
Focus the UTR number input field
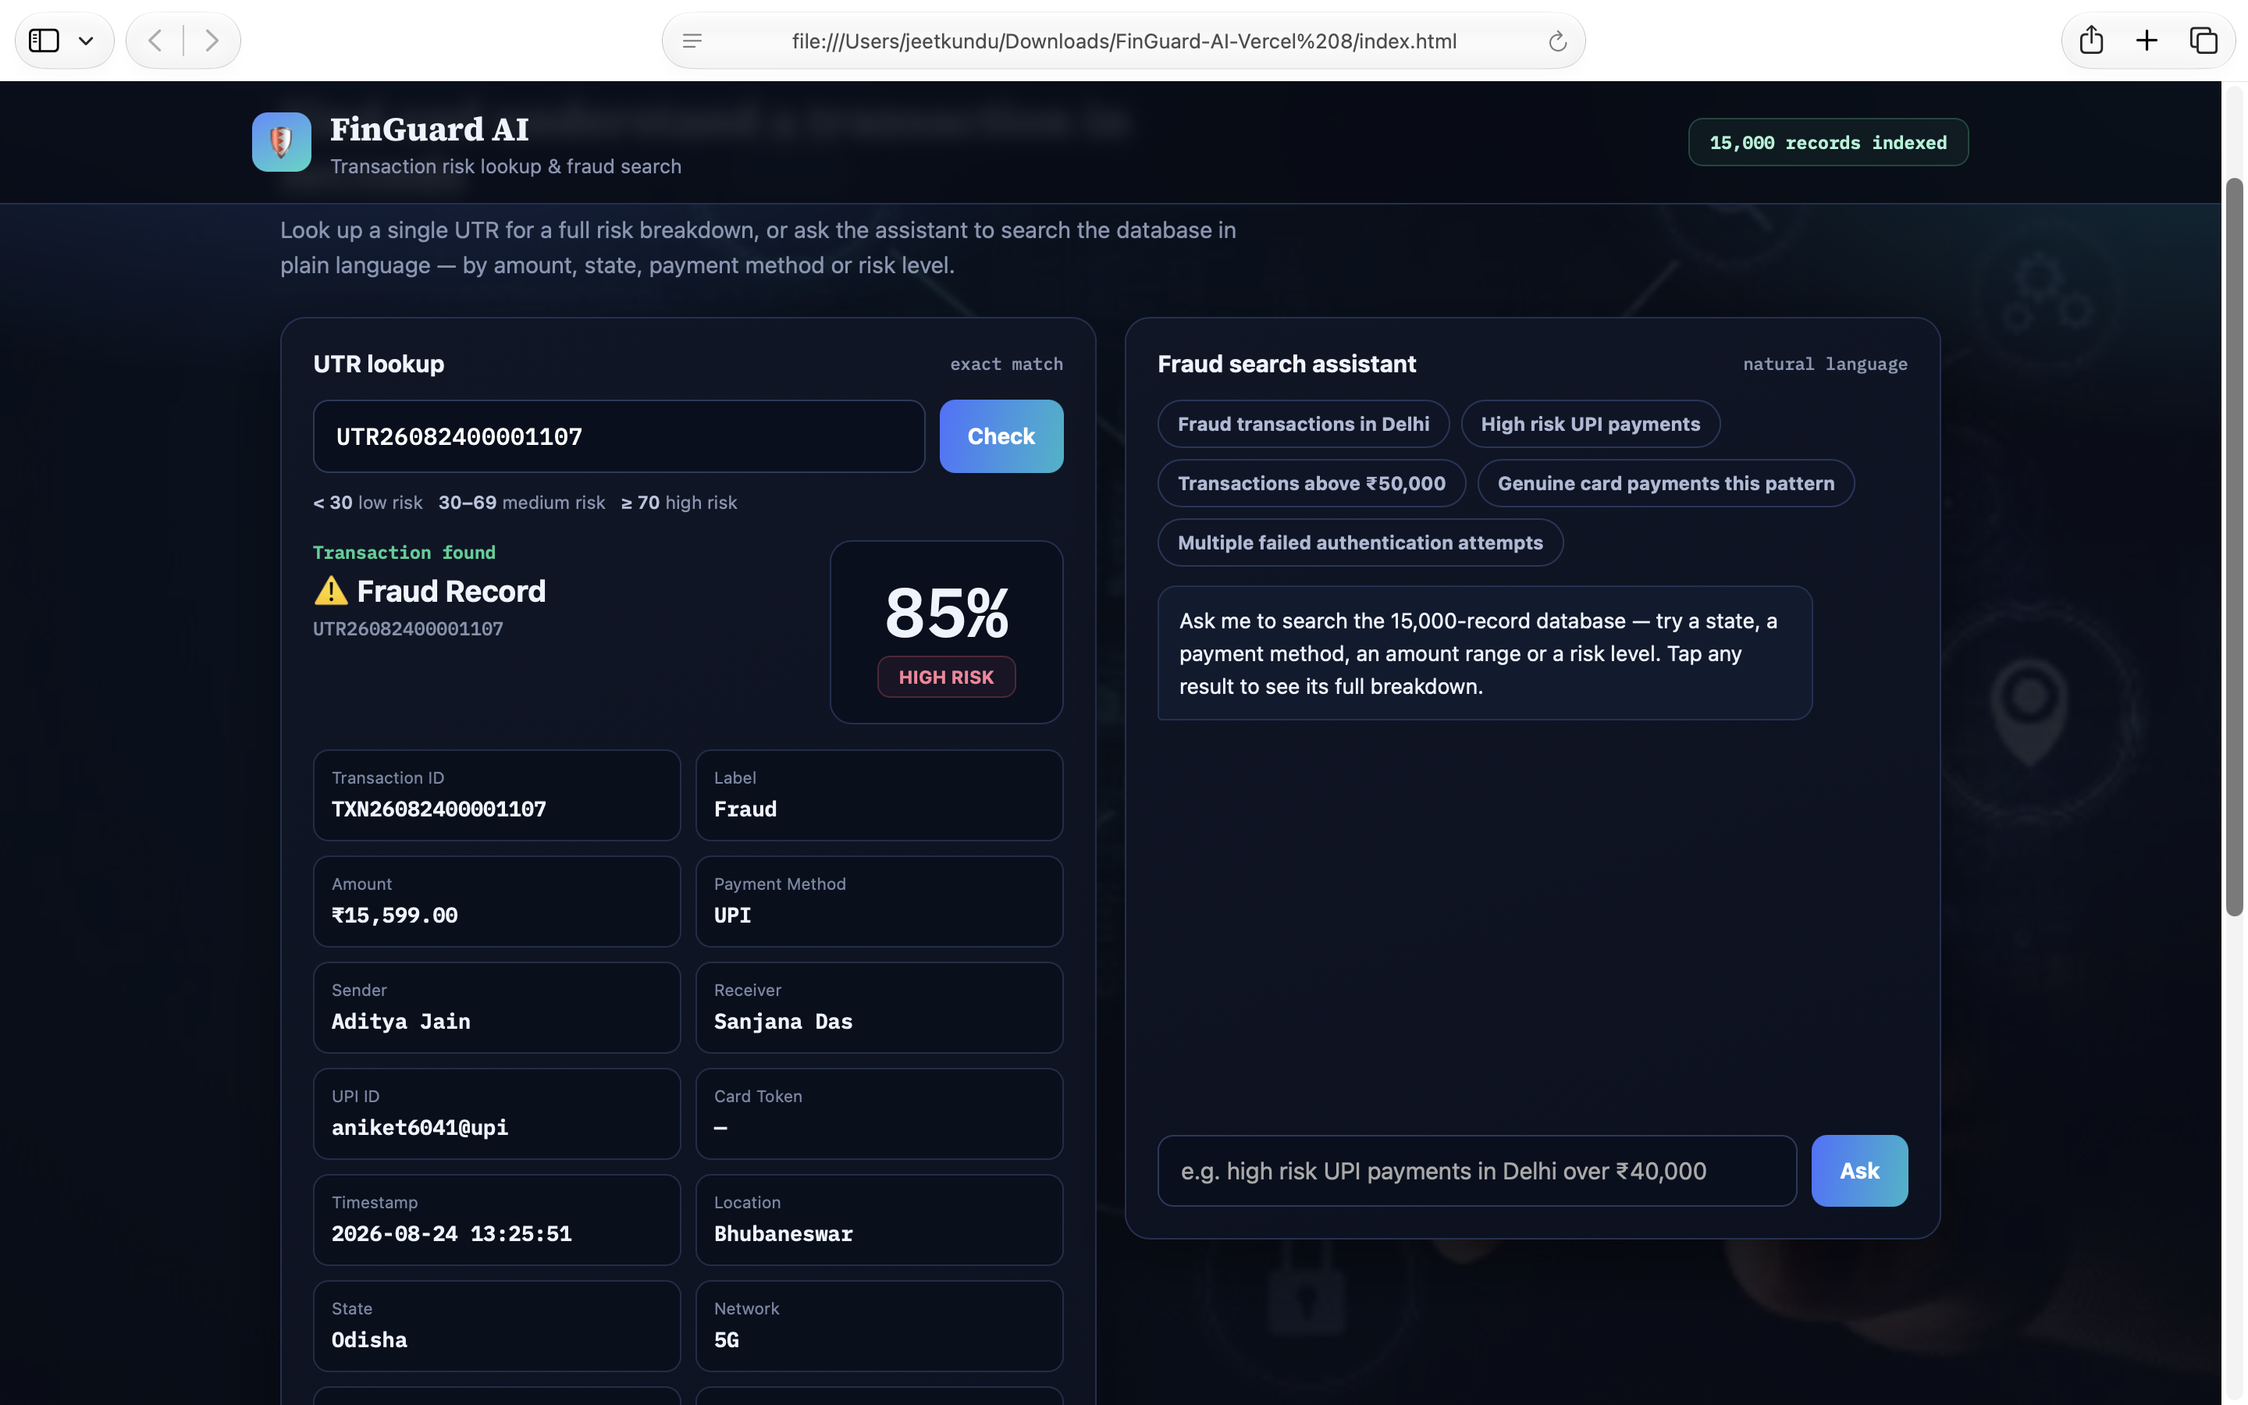point(619,436)
